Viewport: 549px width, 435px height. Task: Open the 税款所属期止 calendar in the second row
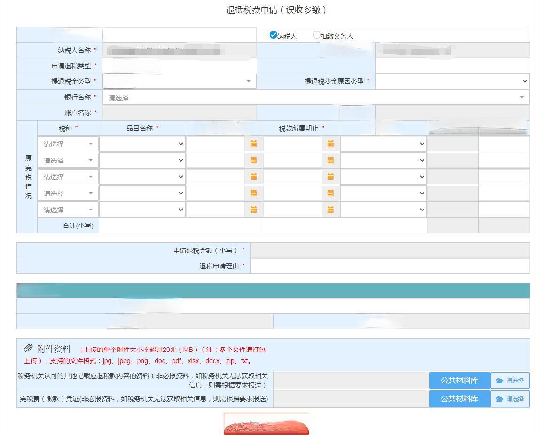(x=330, y=160)
